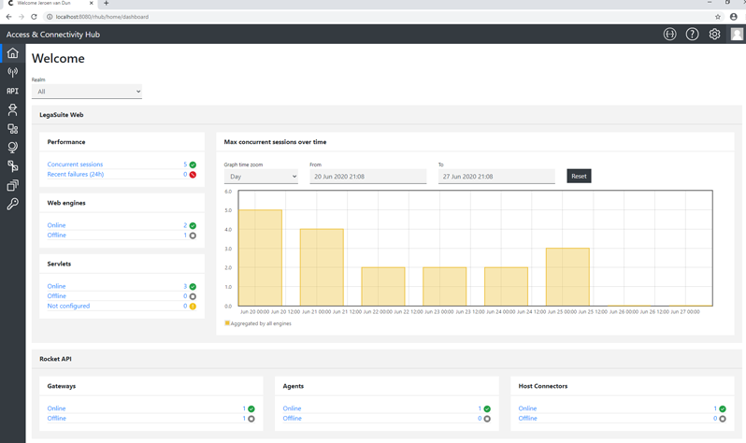Open Host Connectors Offline link
This screenshot has height=443, width=746.
pos(527,419)
